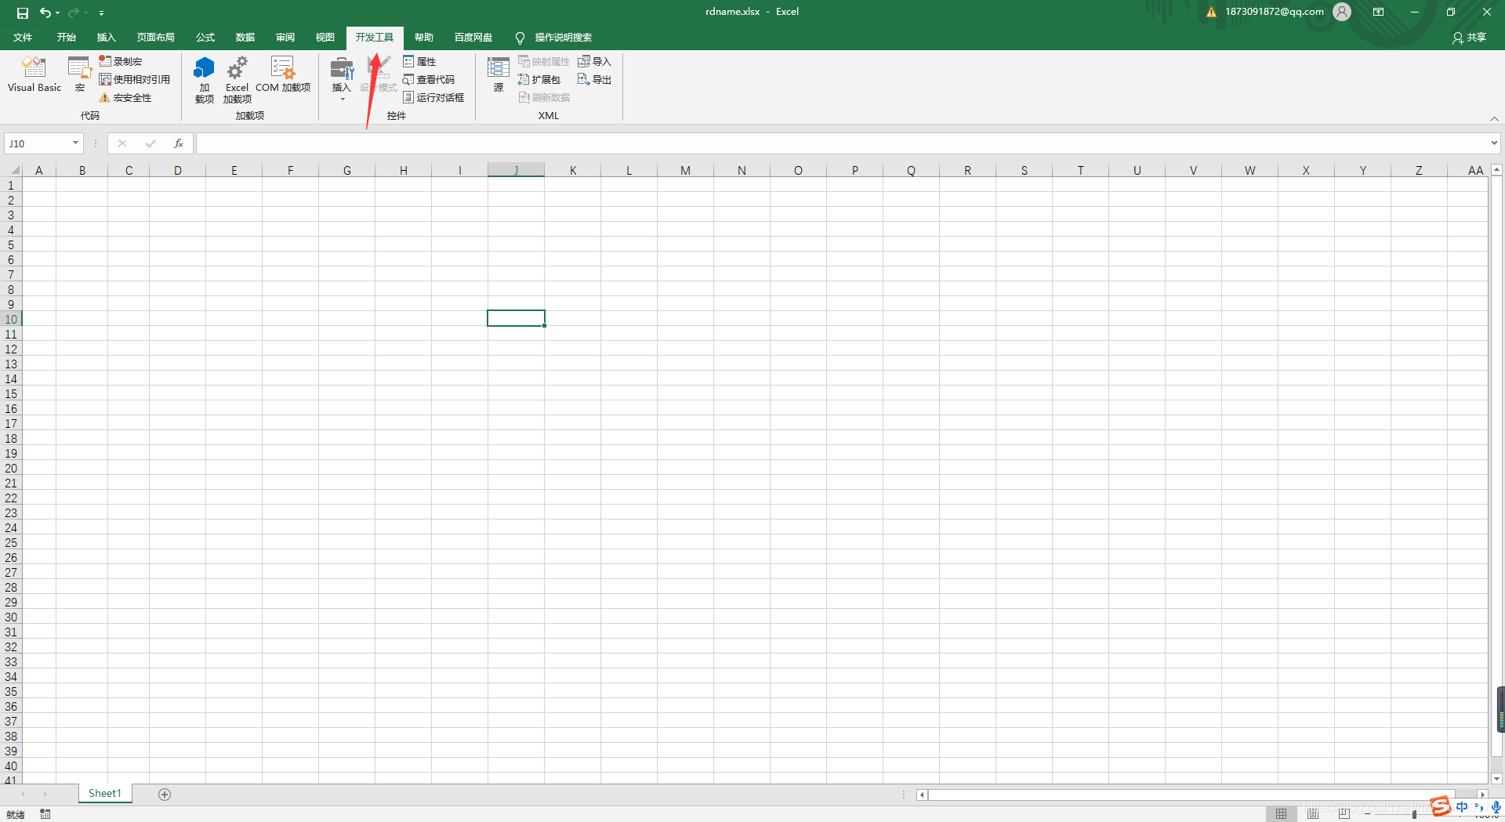Viewport: 1505px width, 822px height.
Task: Switch to the Insert ribbon tab
Action: tap(106, 38)
